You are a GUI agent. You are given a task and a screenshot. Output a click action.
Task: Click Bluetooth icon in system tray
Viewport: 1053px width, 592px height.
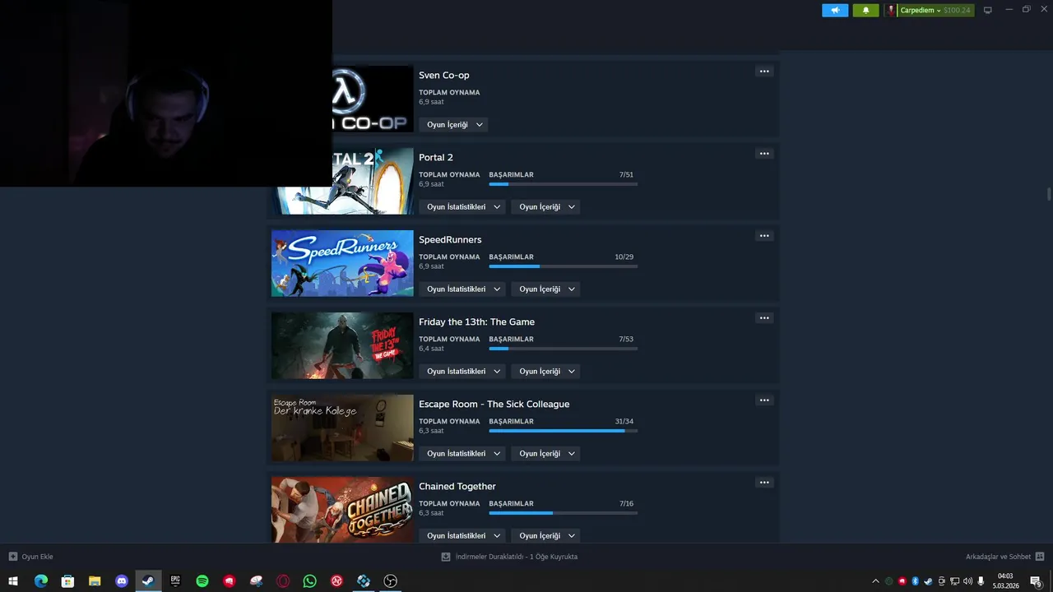[915, 581]
